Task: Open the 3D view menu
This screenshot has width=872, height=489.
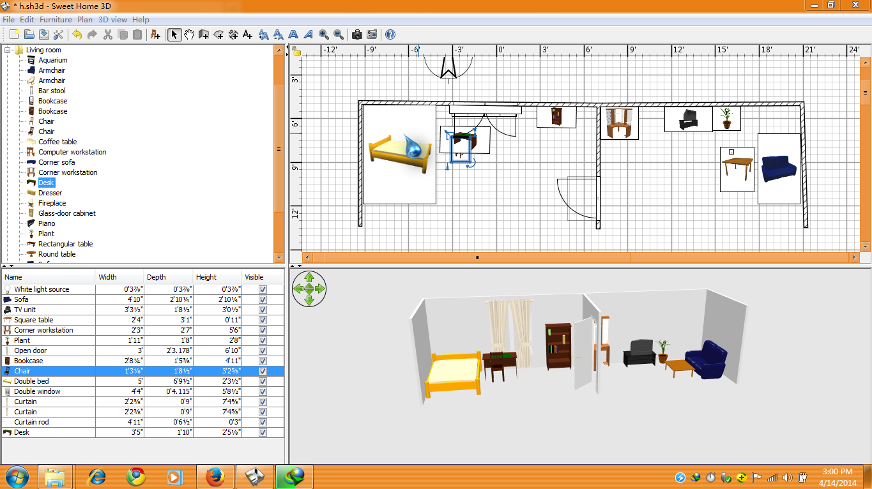Action: pos(112,20)
